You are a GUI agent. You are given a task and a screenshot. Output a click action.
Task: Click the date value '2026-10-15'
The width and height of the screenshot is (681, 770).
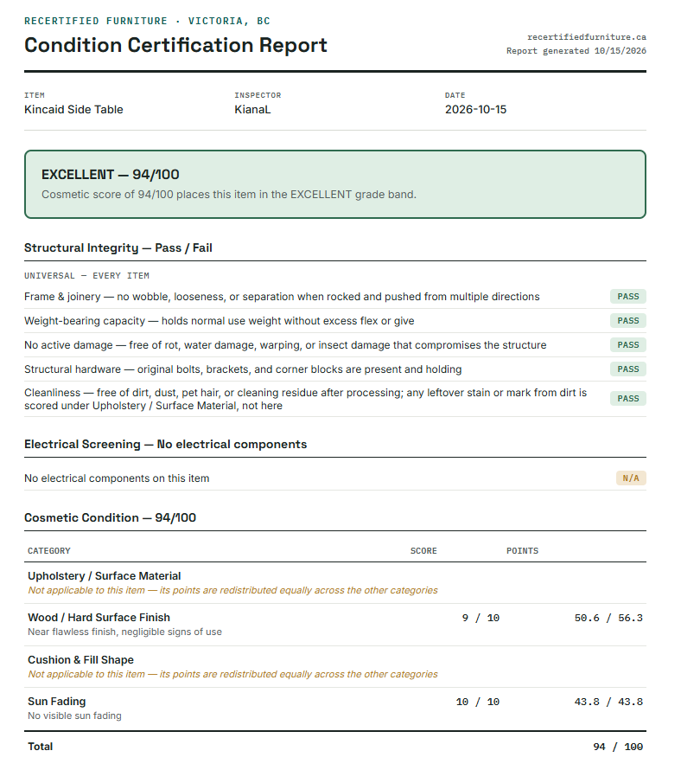coord(475,110)
